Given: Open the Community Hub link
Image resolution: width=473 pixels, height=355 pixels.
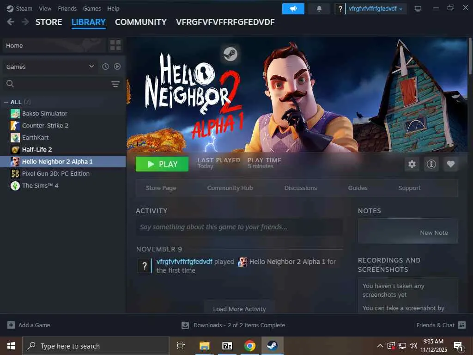Looking at the screenshot, I should 230,188.
